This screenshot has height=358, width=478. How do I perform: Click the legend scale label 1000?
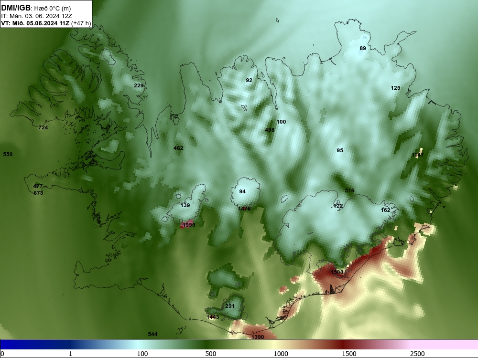(x=281, y=354)
